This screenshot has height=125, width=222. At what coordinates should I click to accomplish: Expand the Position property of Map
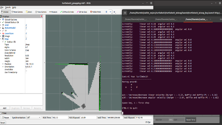pyautogui.click(x=3, y=64)
